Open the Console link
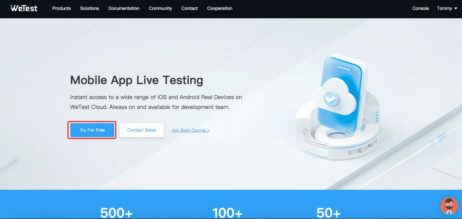This screenshot has width=462, height=219. tap(420, 8)
